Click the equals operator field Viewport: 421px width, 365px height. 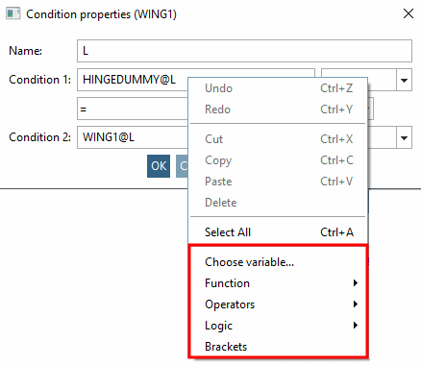click(x=133, y=109)
